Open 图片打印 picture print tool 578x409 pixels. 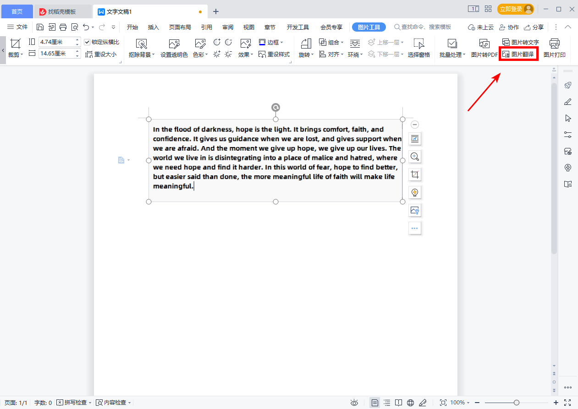click(x=554, y=48)
